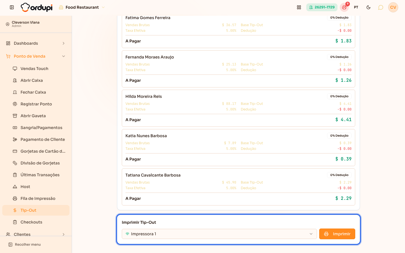Click Recolher menu to collapse sidebar
405x253 pixels.
tap(25, 245)
